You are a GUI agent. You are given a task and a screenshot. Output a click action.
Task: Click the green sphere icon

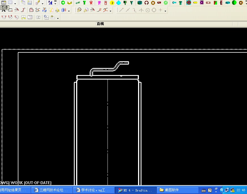(234, 3)
